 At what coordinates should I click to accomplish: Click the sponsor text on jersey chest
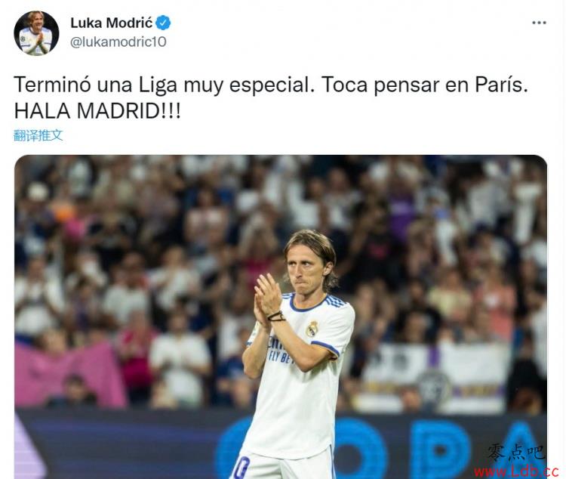(x=280, y=350)
